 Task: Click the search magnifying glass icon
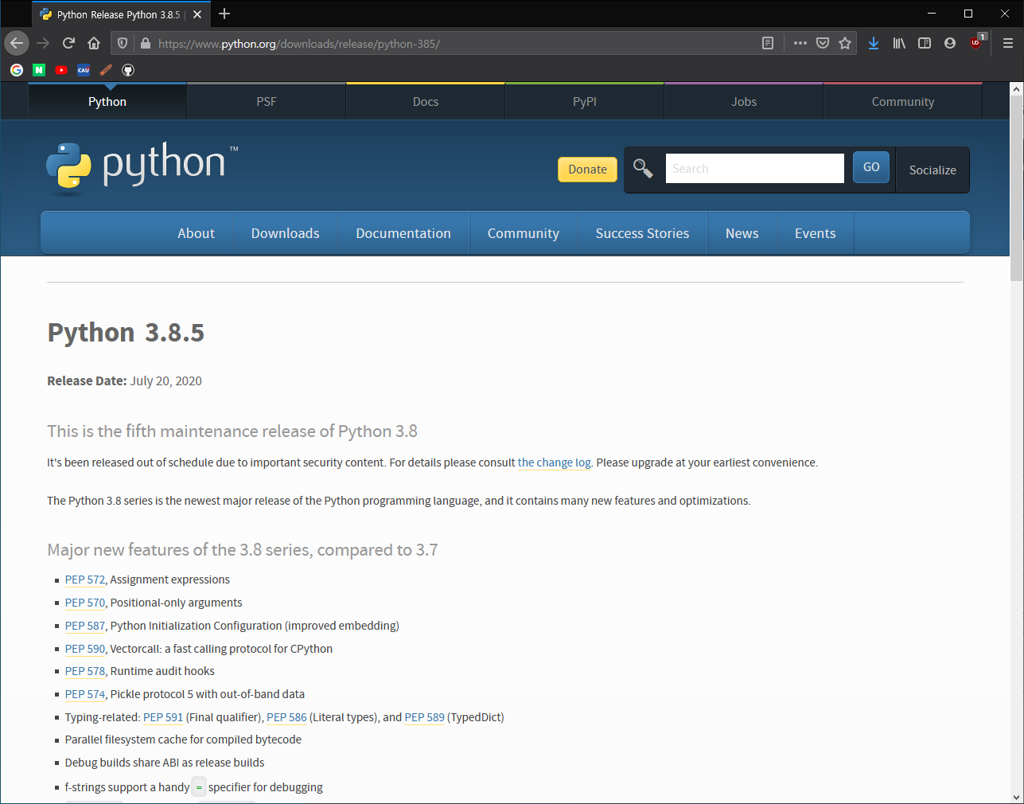pyautogui.click(x=643, y=168)
